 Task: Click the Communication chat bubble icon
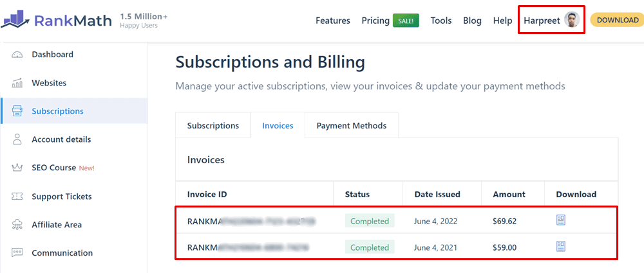[x=17, y=252]
